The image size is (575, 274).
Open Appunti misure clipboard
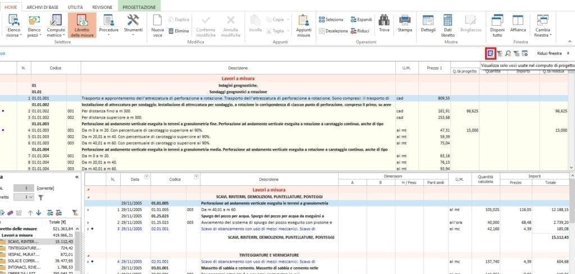(304, 25)
